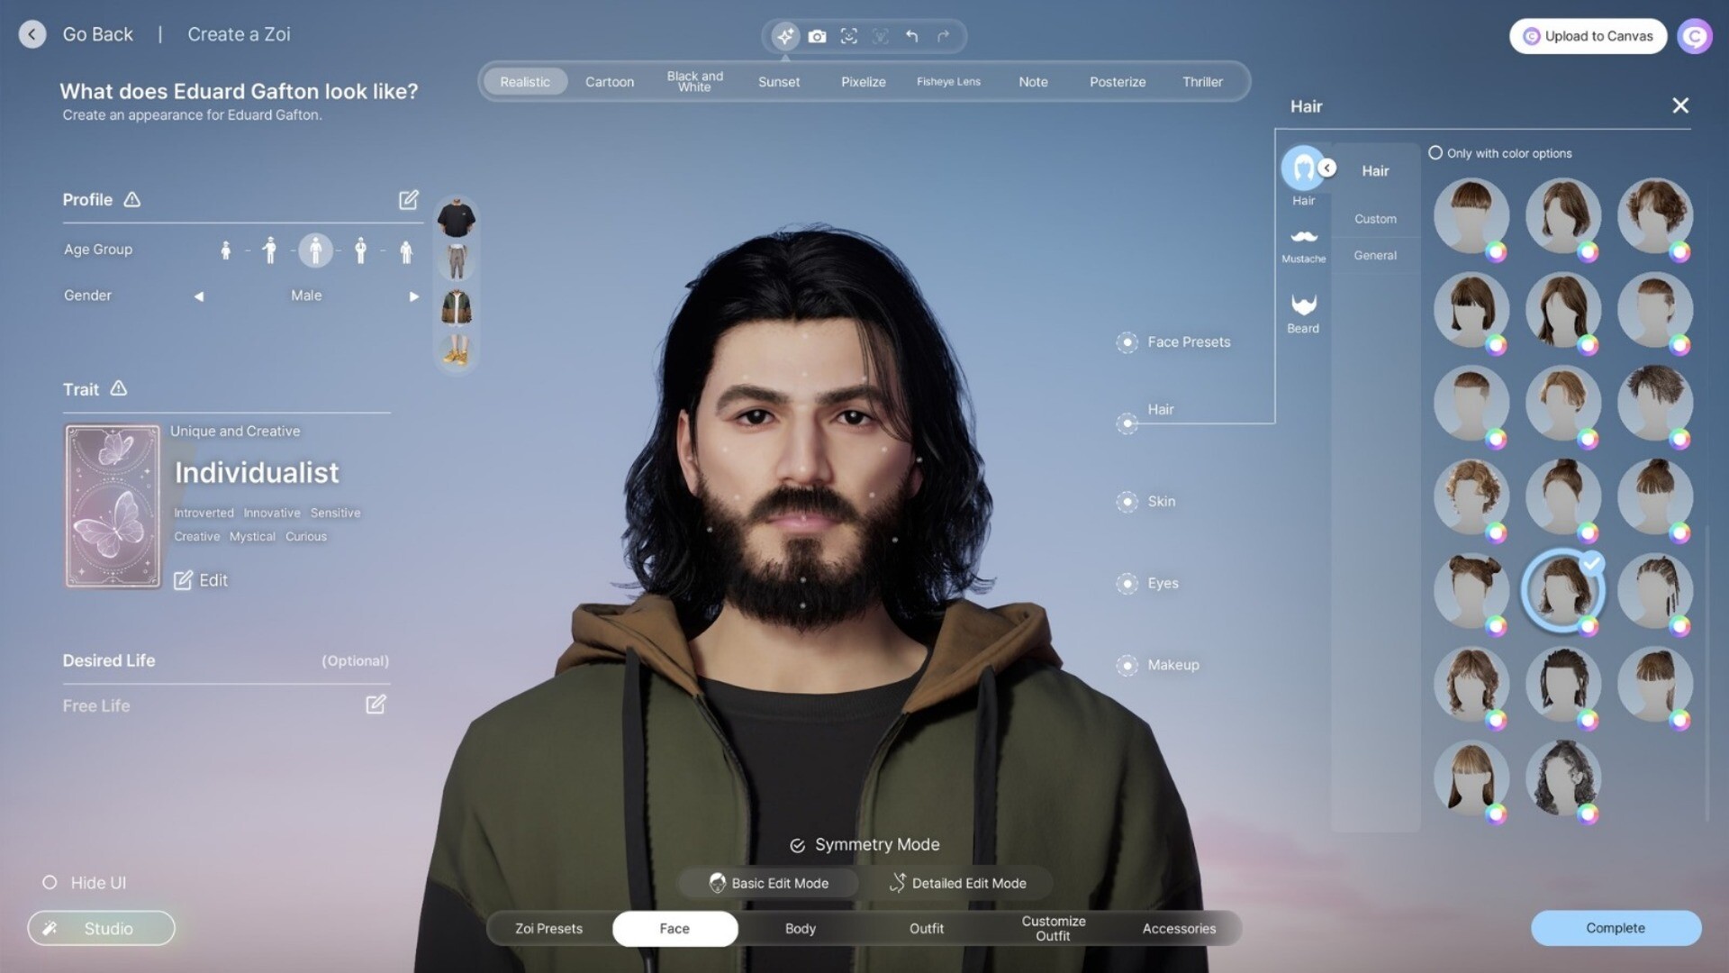Switch gender with right arrow

tap(413, 296)
